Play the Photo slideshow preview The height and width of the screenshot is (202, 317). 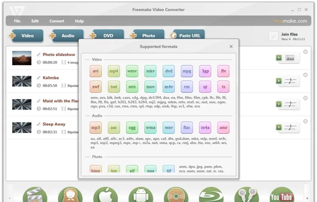tap(279, 58)
